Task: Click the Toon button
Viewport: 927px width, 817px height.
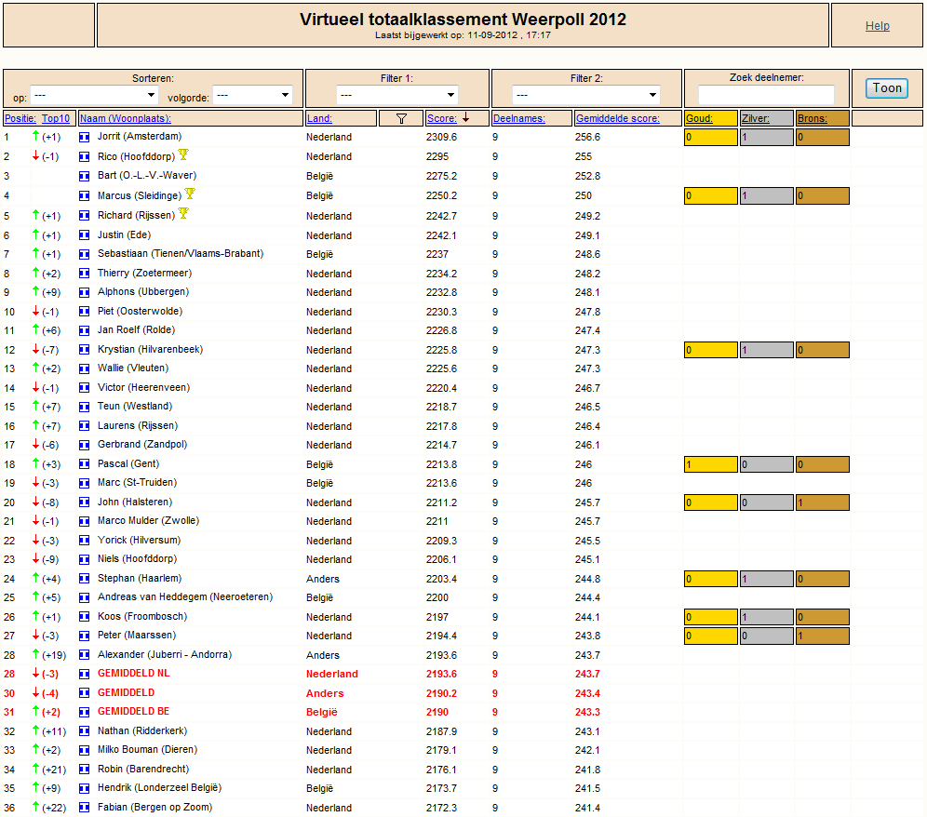Action: (x=887, y=88)
